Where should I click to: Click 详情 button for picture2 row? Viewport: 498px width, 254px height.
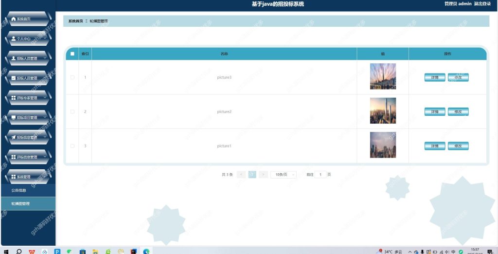point(435,111)
